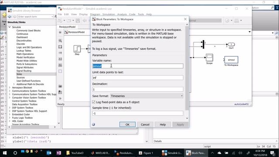Click the Library Browser search field
The image size is (279, 157).
click(x=34, y=17)
